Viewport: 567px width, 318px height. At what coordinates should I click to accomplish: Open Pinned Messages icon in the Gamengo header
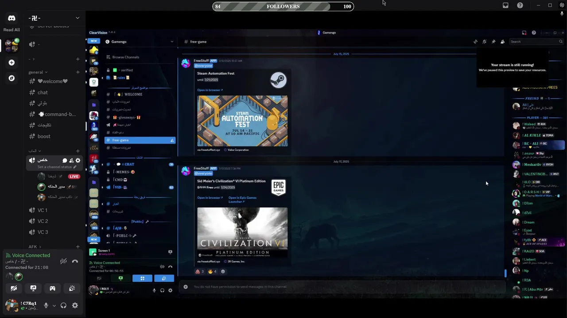pyautogui.click(x=493, y=42)
